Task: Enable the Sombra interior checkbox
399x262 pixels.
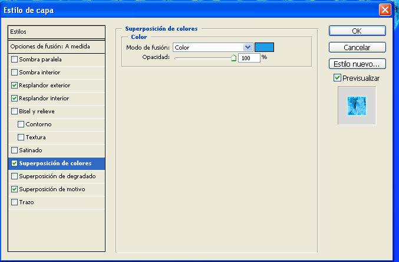Action: click(x=14, y=73)
